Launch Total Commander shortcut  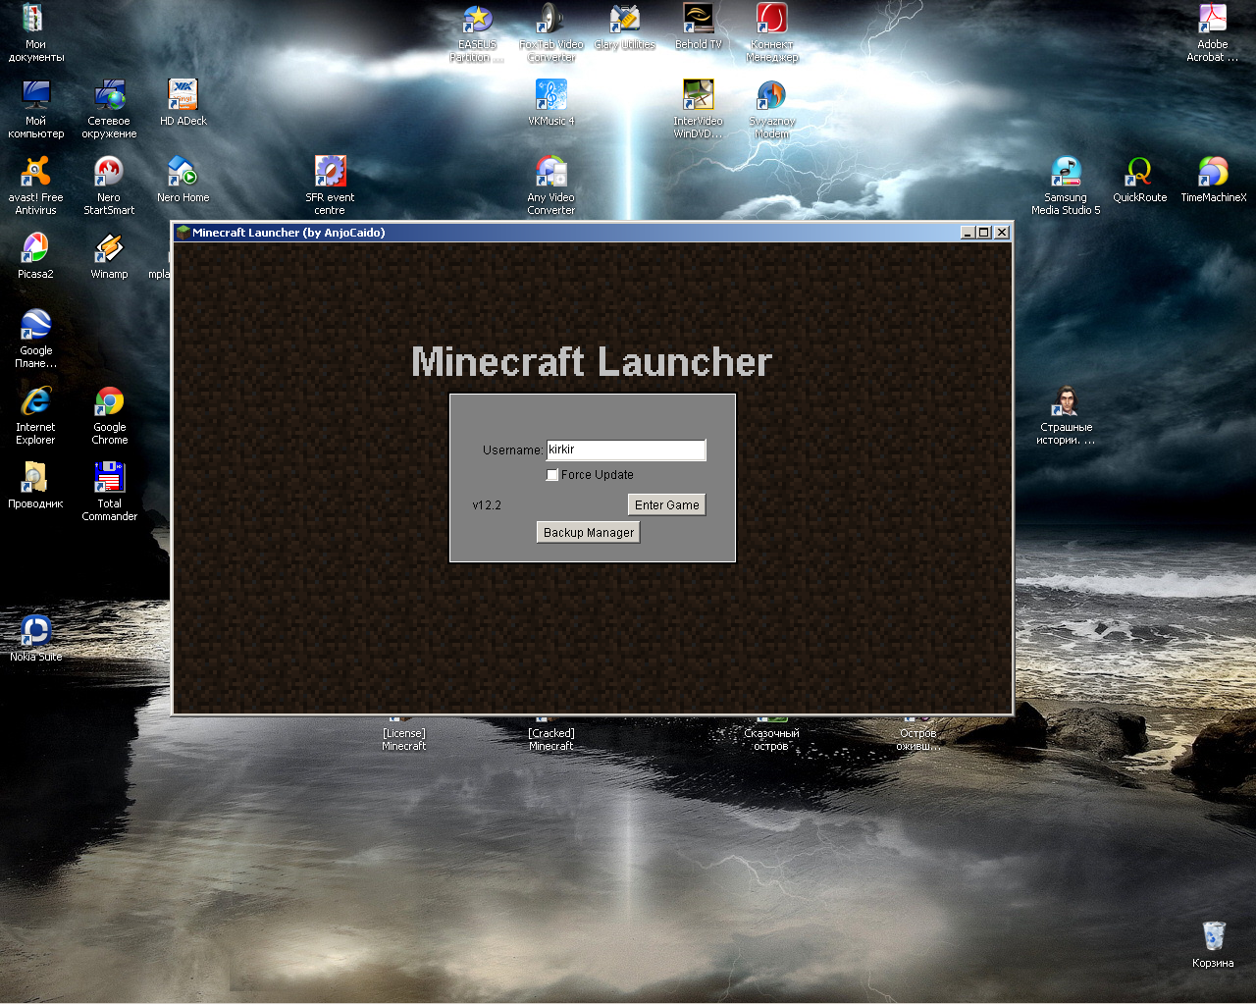[109, 492]
